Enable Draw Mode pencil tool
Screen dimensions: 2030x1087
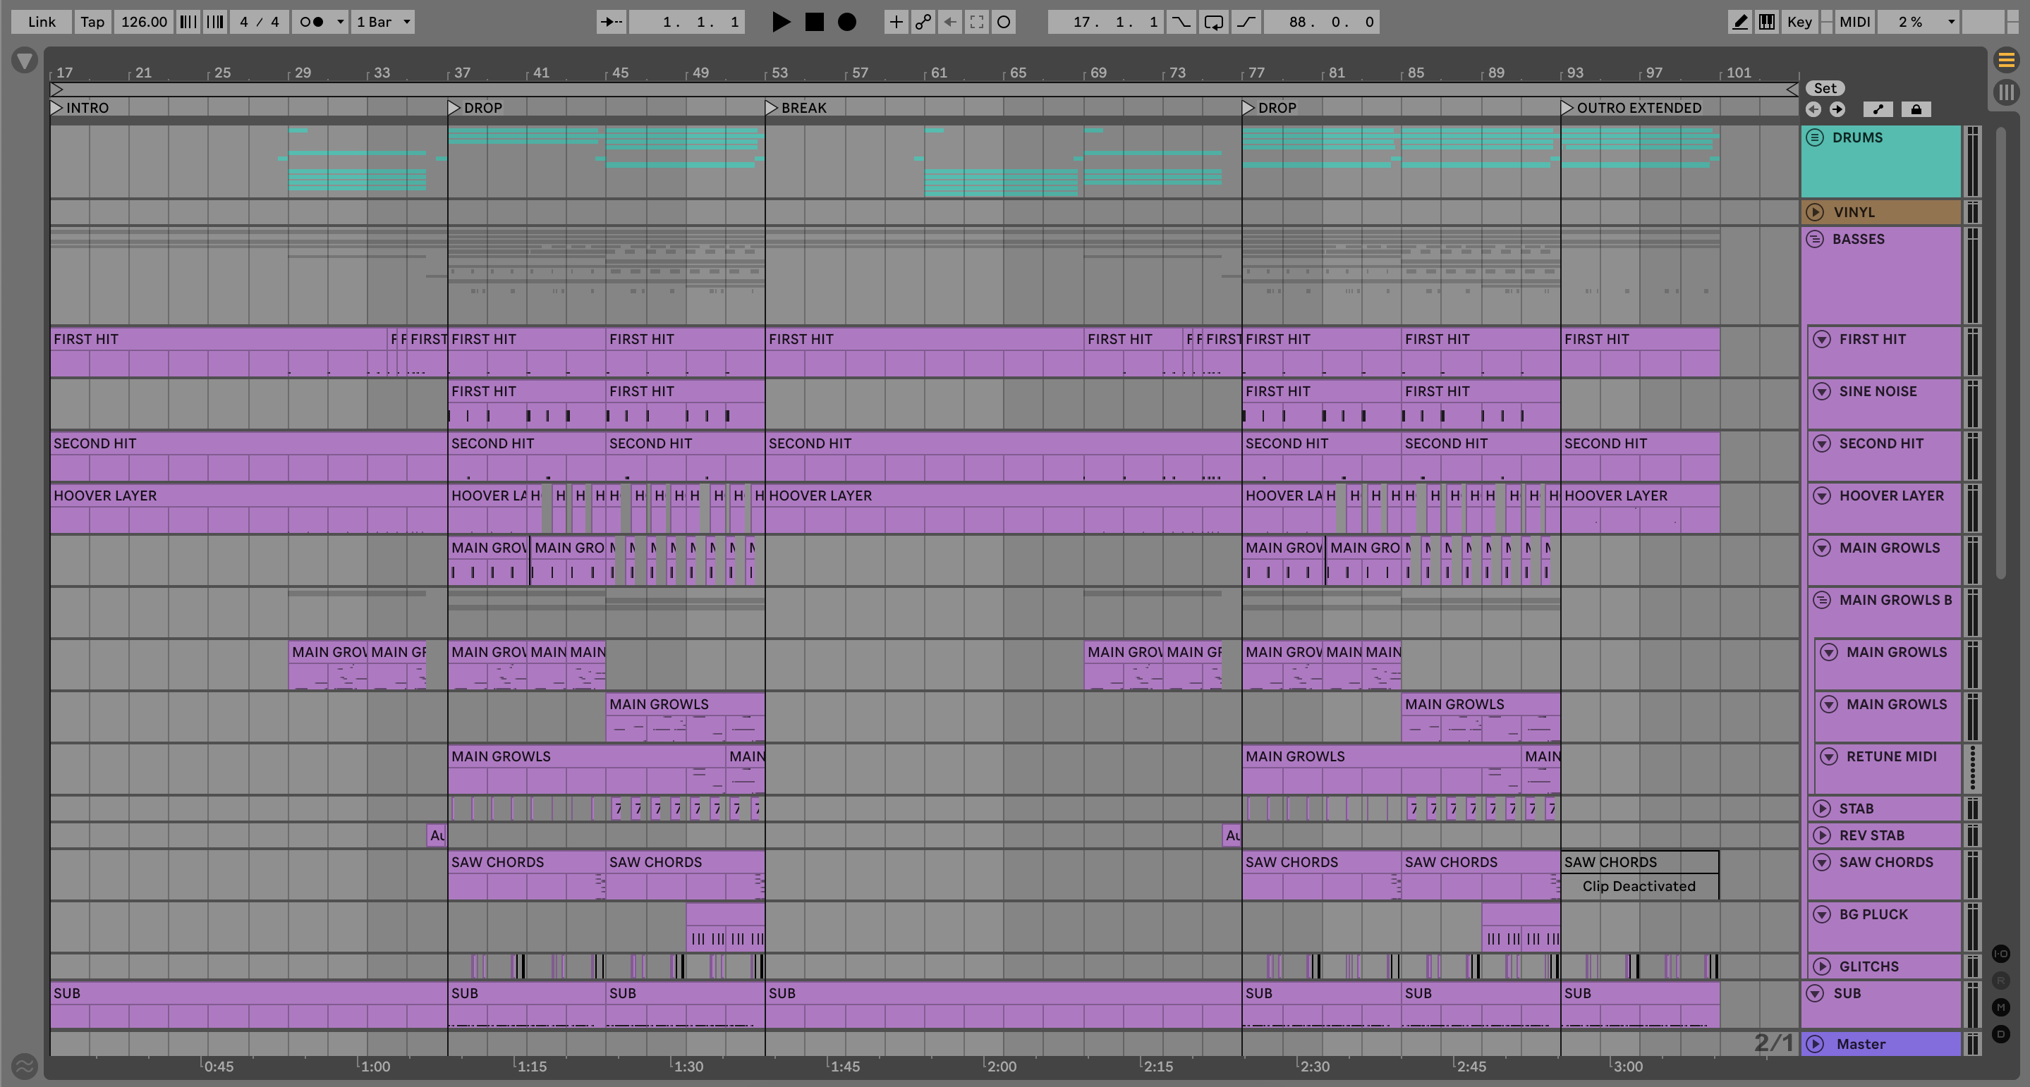point(1739,22)
